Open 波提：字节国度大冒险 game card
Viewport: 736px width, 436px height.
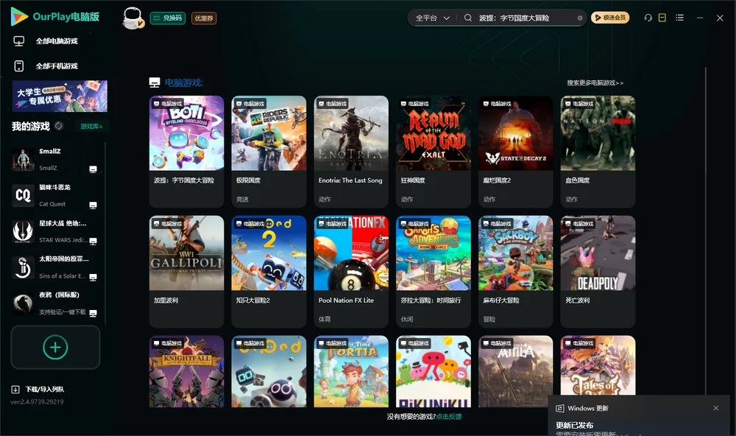coord(186,151)
